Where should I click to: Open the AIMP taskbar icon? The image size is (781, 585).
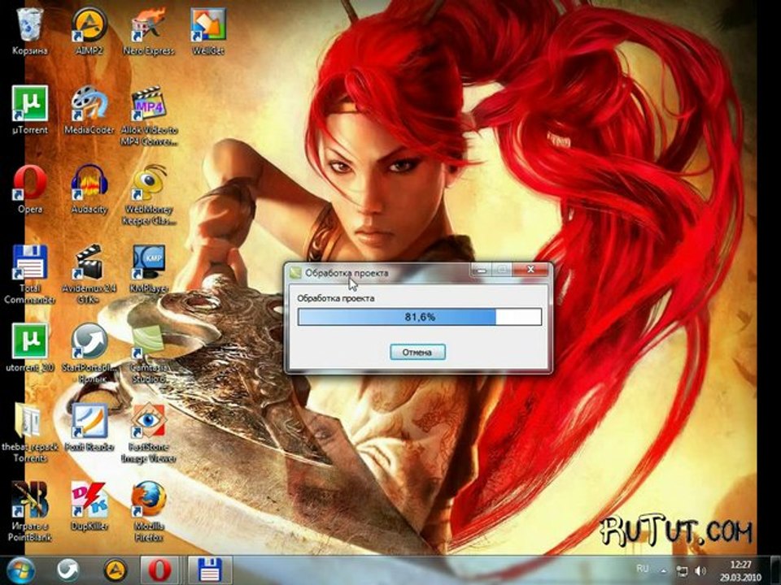pyautogui.click(x=115, y=570)
